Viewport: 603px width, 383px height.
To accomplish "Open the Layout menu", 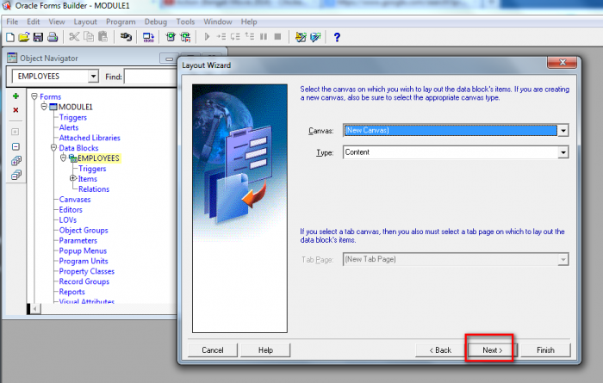I will 85,22.
